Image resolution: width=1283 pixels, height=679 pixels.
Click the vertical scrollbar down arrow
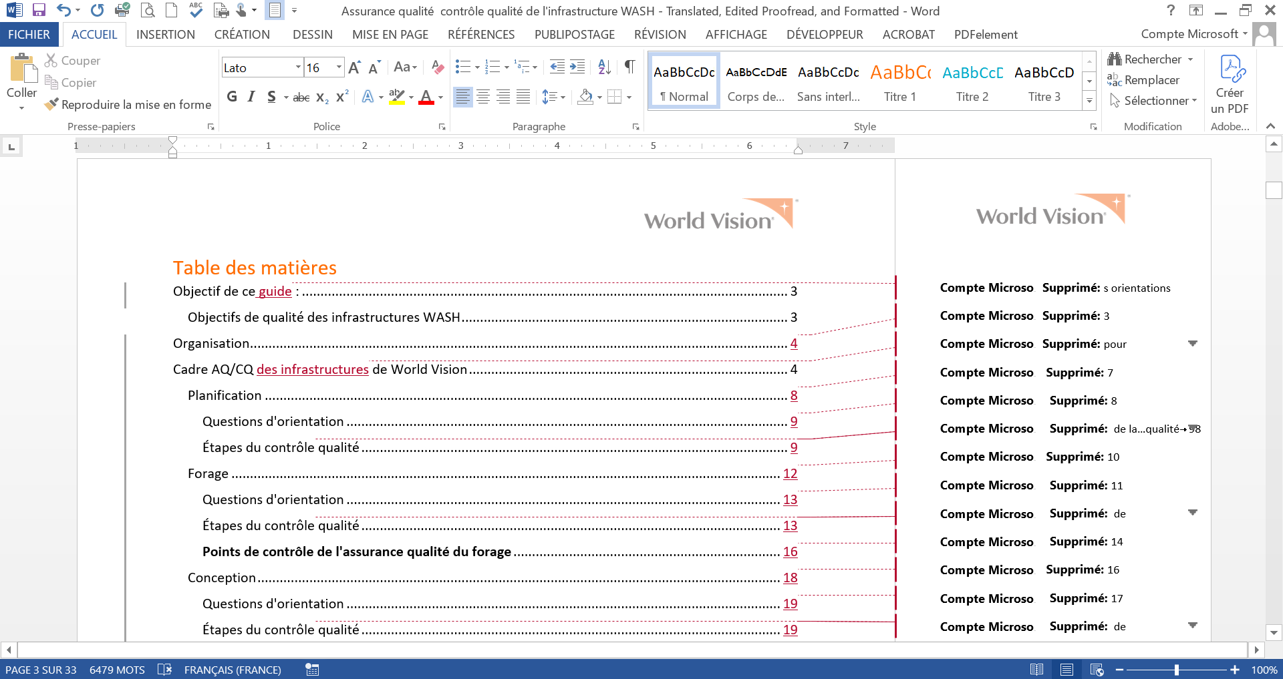pyautogui.click(x=1274, y=632)
